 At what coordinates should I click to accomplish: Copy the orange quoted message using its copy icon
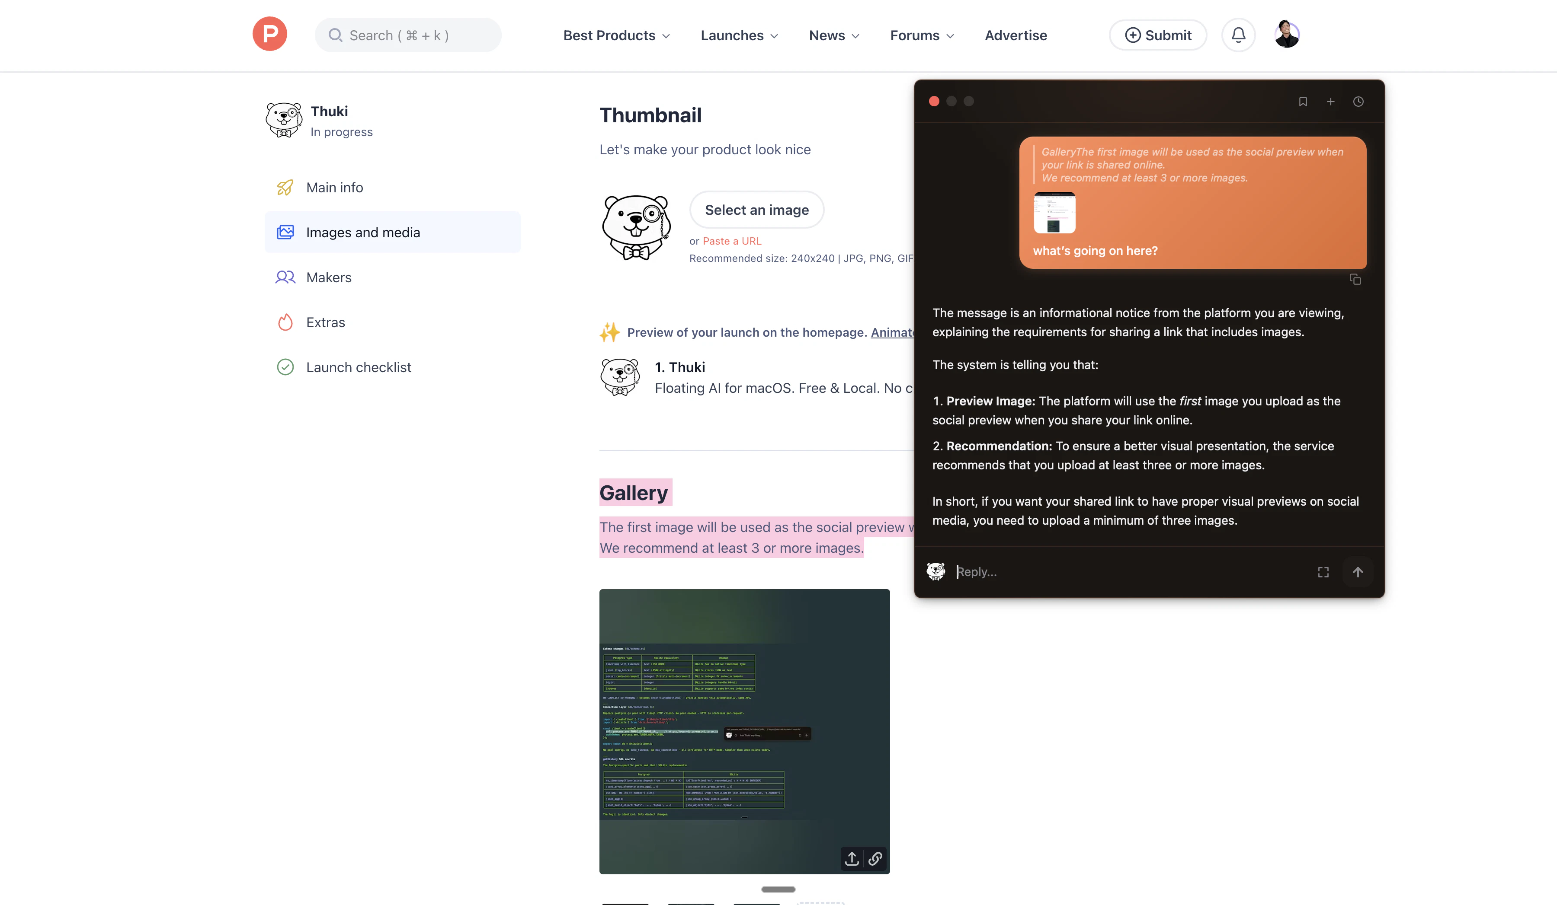pos(1355,280)
